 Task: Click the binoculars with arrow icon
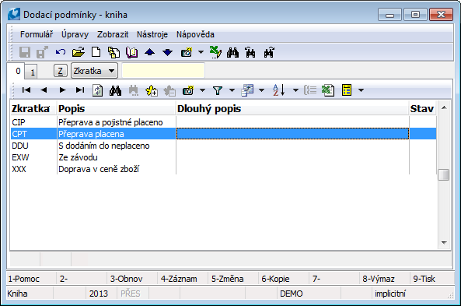(269, 52)
